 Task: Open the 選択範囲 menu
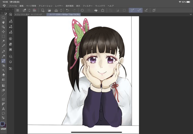pos(70,6)
